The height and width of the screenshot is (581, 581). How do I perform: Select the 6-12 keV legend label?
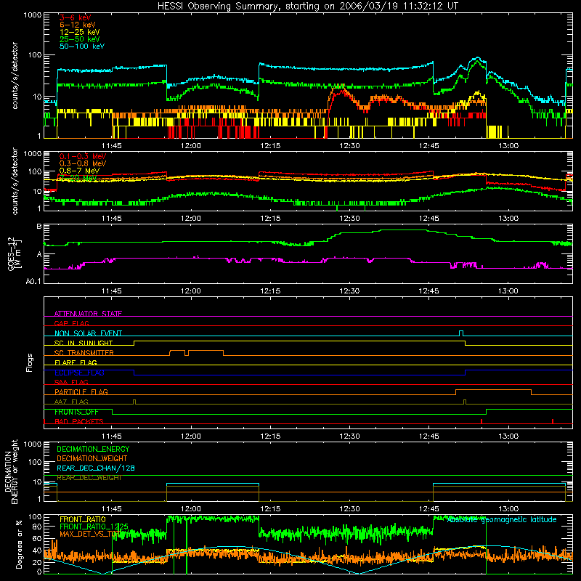[78, 25]
